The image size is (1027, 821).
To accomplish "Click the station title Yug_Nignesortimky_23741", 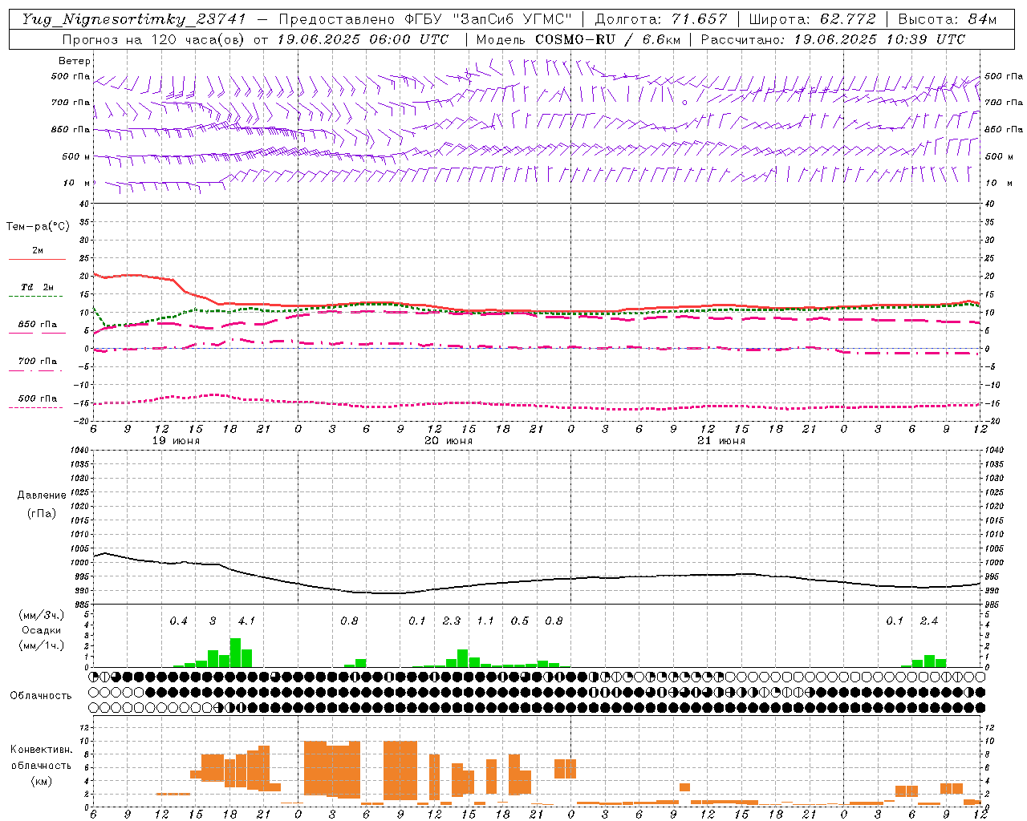I will coord(134,19).
